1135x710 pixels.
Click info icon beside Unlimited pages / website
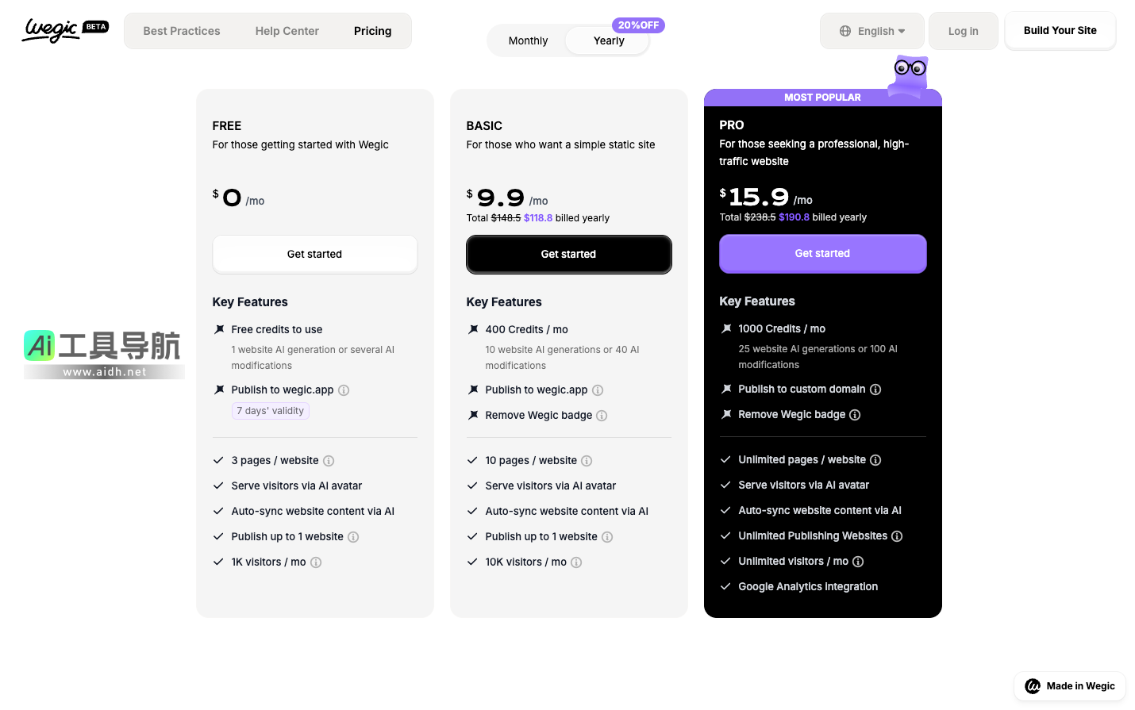click(x=875, y=460)
